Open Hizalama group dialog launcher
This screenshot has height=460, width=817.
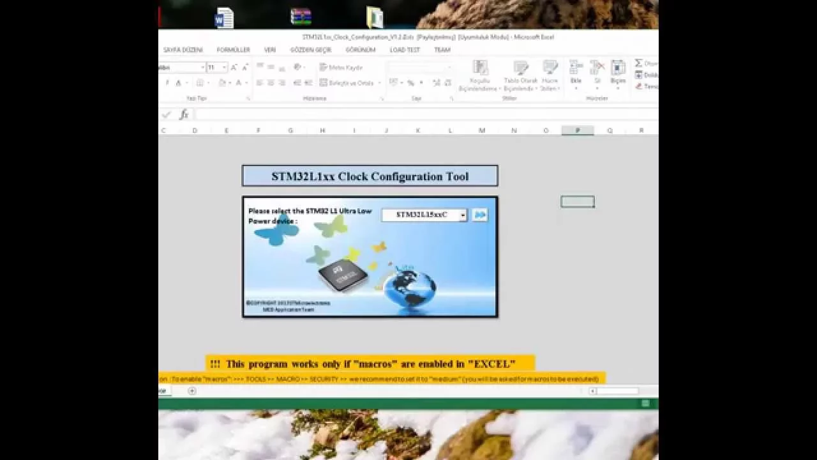[382, 99]
